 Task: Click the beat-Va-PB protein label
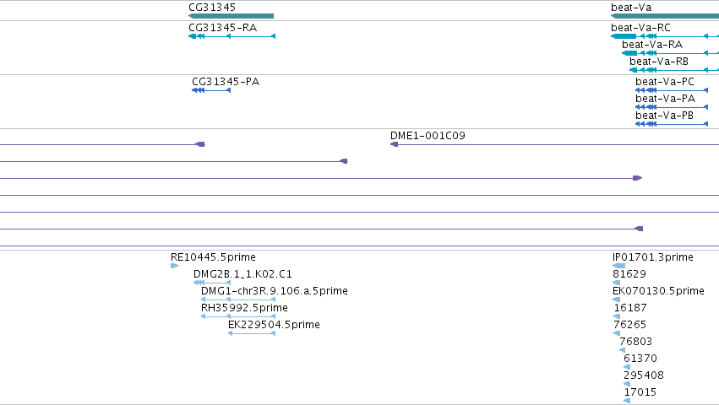(x=664, y=116)
